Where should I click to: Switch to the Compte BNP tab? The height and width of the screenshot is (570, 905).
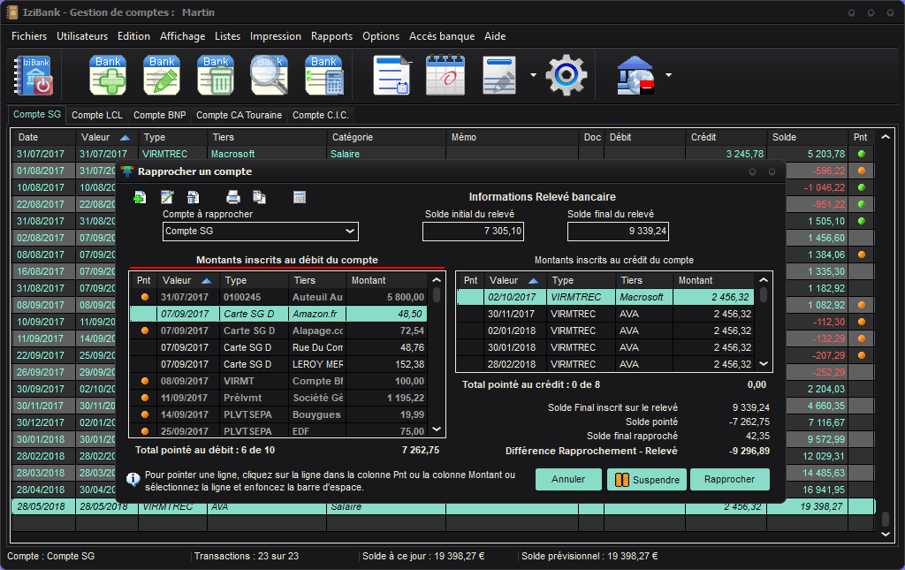click(x=160, y=115)
